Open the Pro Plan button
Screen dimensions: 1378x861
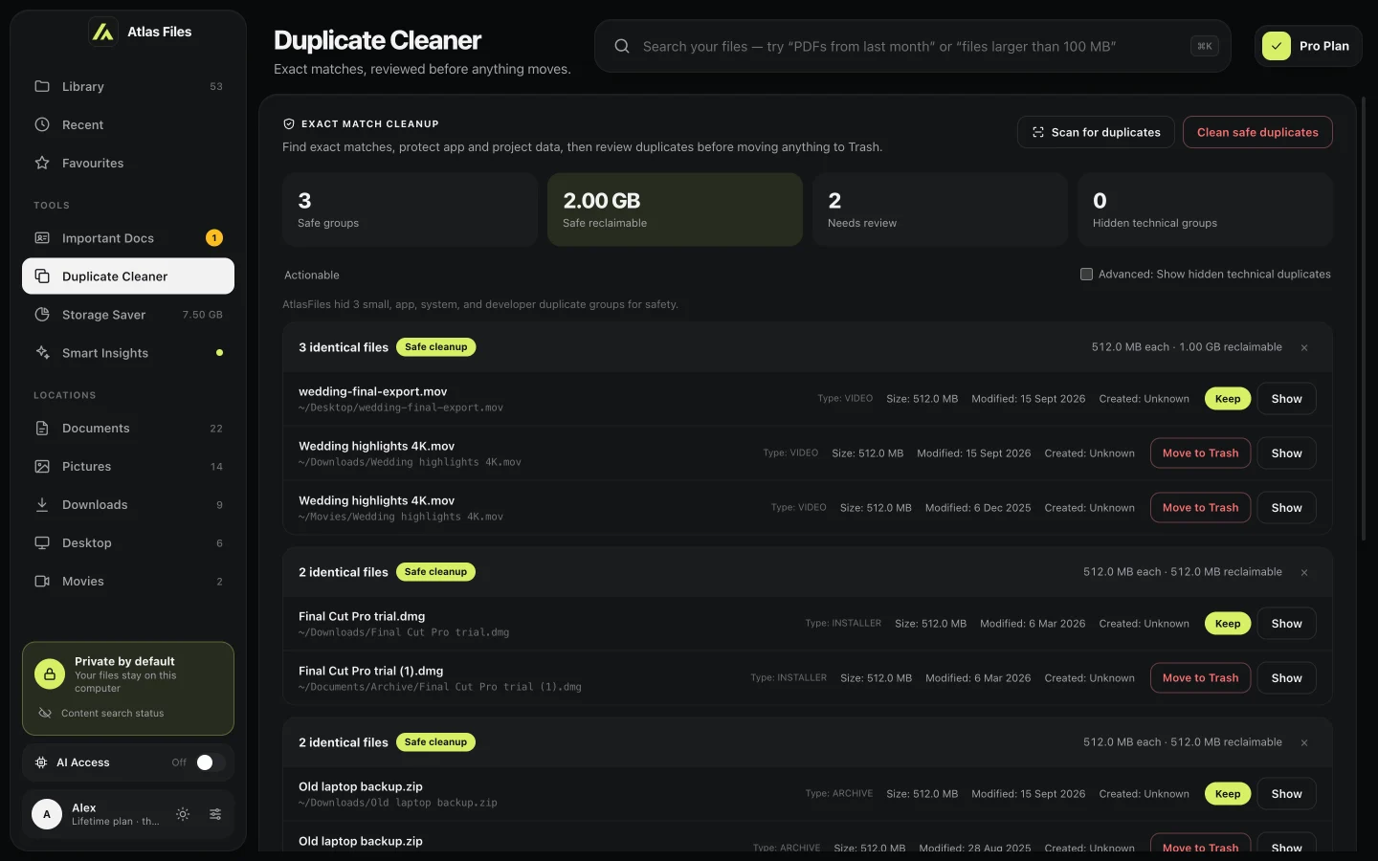[x=1308, y=46]
